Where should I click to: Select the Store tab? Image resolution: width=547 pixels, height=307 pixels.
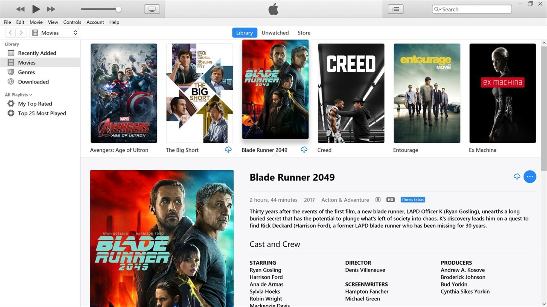(304, 32)
